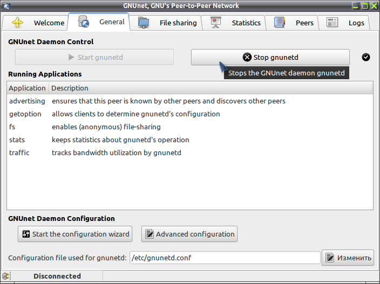Select the traffic application row
Screen dimensions: 380x284
pyautogui.click(x=190, y=153)
